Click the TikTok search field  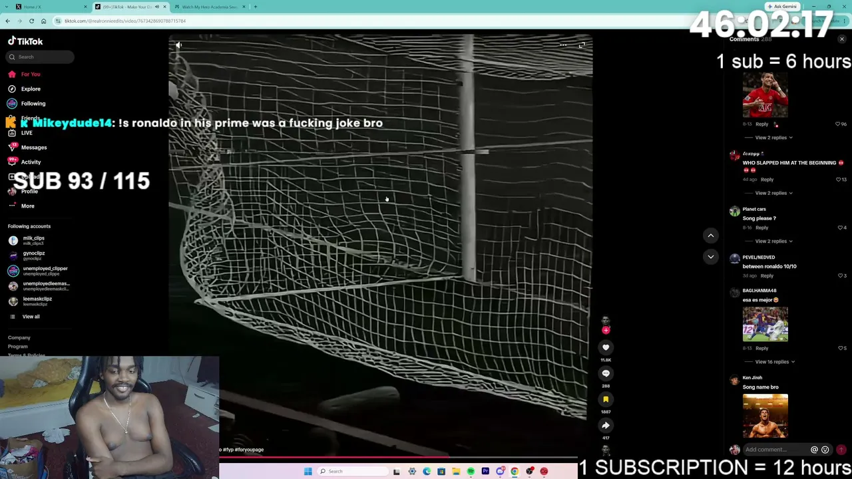41,57
